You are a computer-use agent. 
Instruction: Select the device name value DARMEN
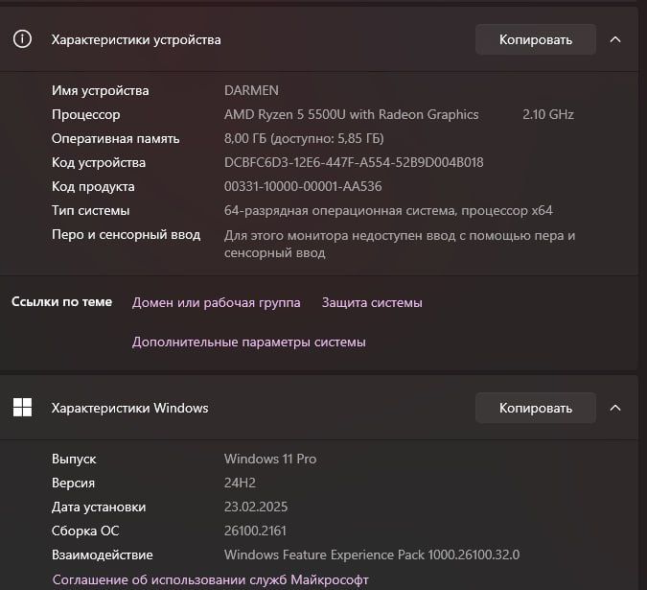[251, 90]
